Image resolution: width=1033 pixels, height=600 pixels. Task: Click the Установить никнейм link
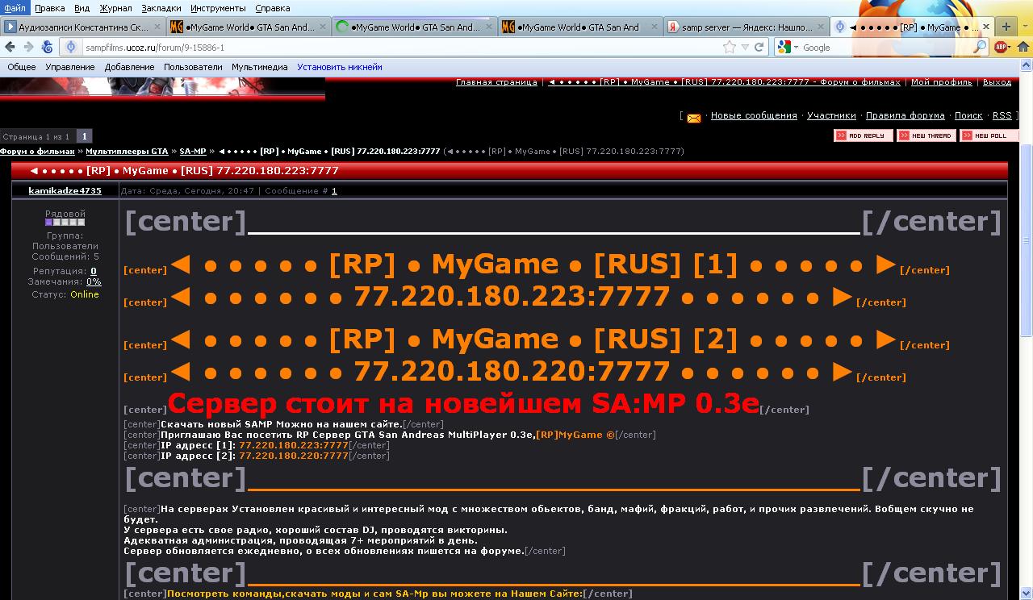[340, 67]
